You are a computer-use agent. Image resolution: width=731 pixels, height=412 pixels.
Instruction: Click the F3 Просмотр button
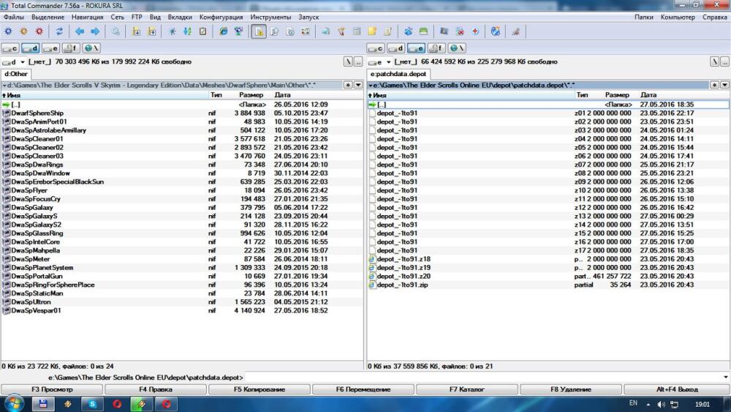tap(52, 389)
